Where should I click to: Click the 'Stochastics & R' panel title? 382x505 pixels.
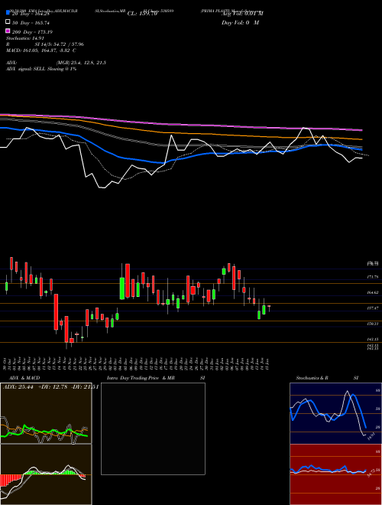(x=312, y=378)
